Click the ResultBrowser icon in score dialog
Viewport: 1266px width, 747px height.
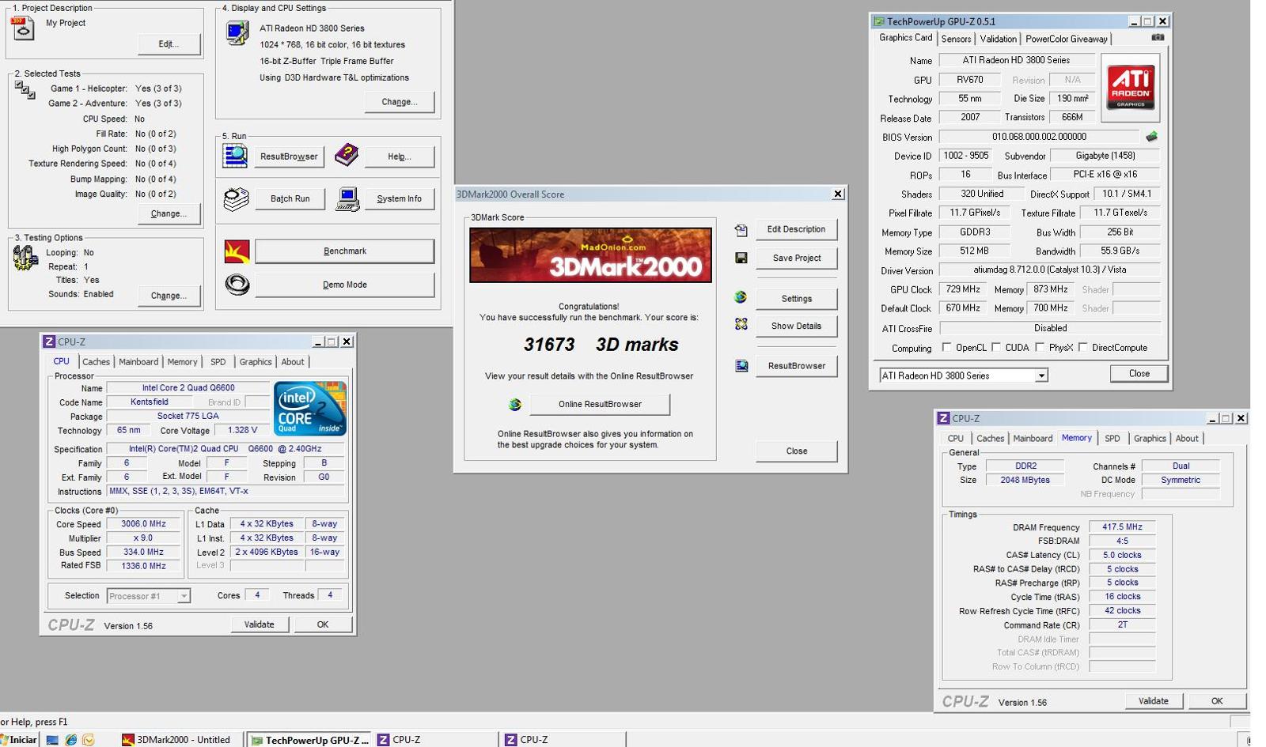[741, 365]
